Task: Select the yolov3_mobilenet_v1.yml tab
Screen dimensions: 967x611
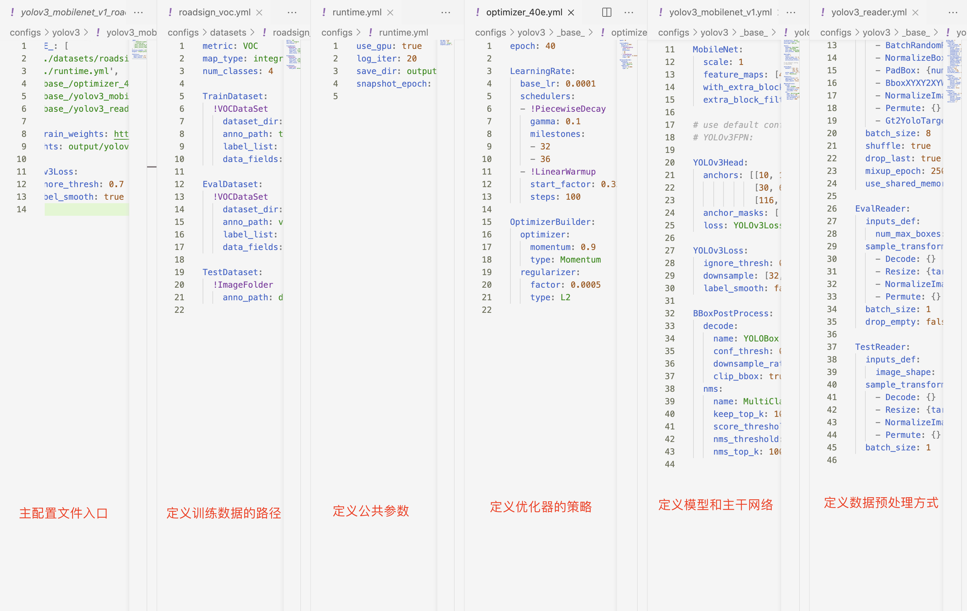Action: pyautogui.click(x=720, y=13)
